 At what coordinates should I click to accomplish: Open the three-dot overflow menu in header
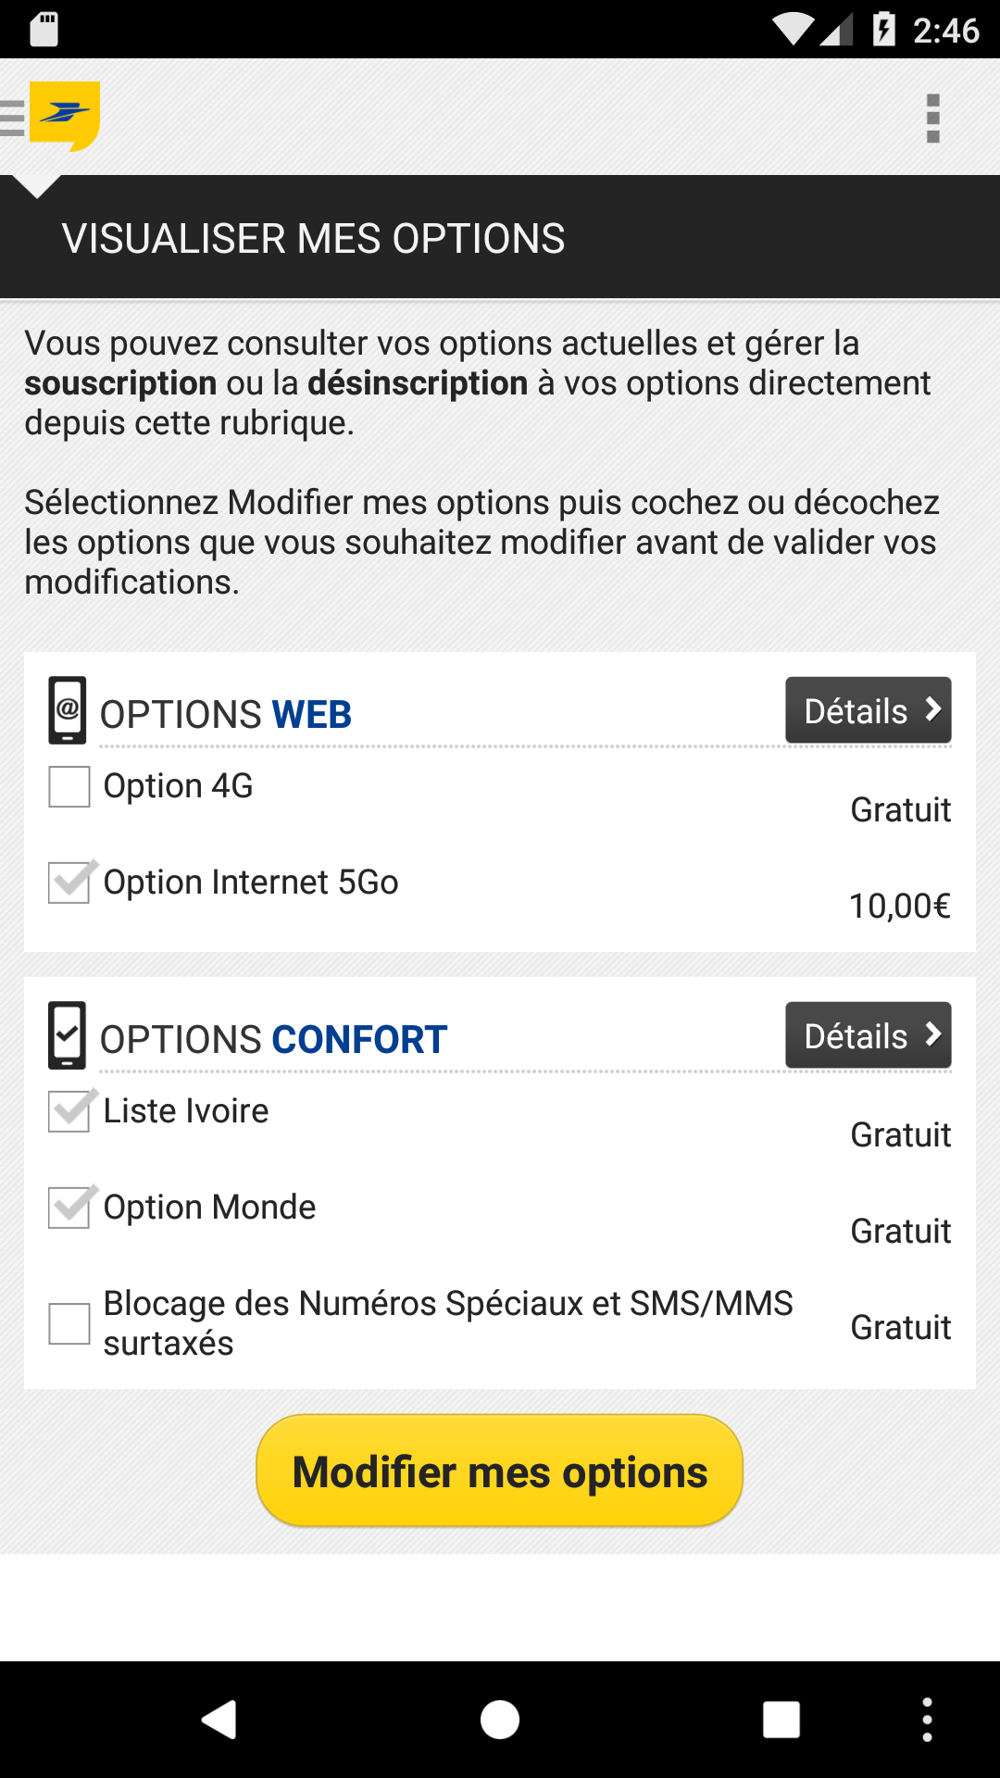(932, 119)
